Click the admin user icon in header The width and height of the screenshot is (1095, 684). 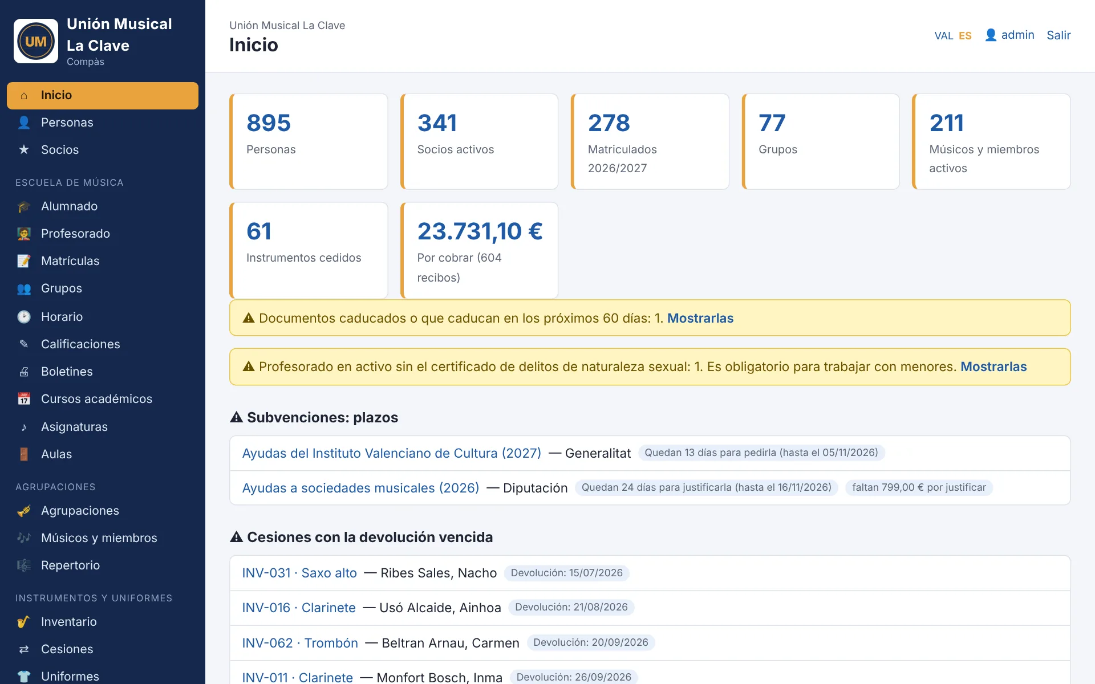(x=991, y=35)
